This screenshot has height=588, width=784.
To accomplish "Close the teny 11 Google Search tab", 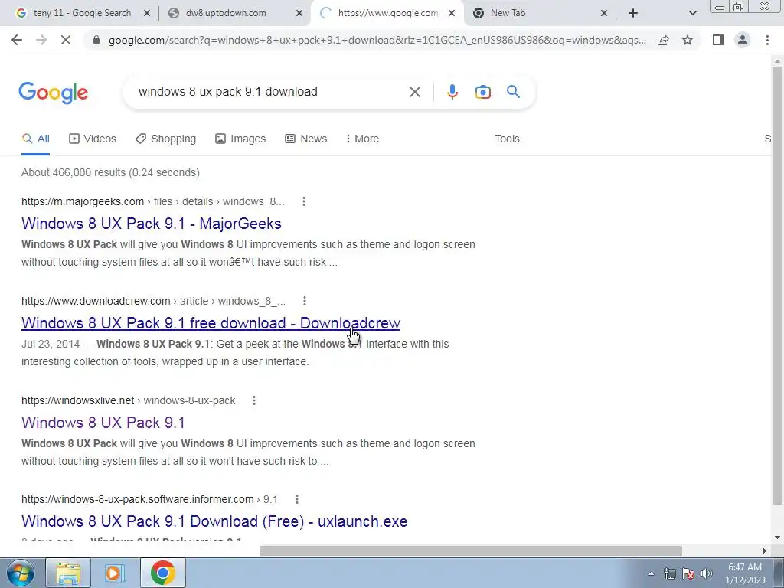I will [x=147, y=14].
